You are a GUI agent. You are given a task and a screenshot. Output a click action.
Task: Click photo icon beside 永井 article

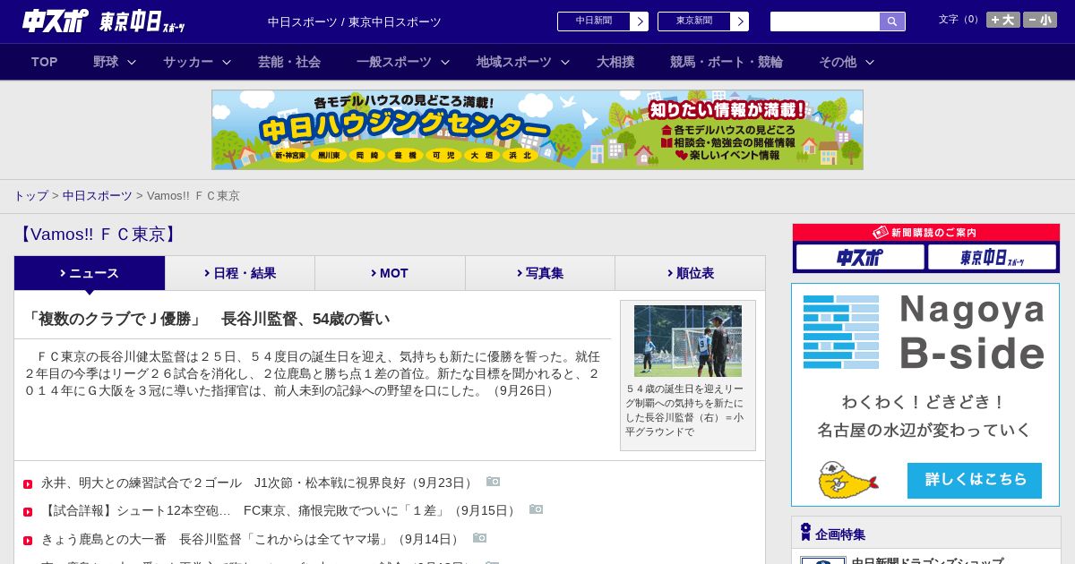point(494,482)
